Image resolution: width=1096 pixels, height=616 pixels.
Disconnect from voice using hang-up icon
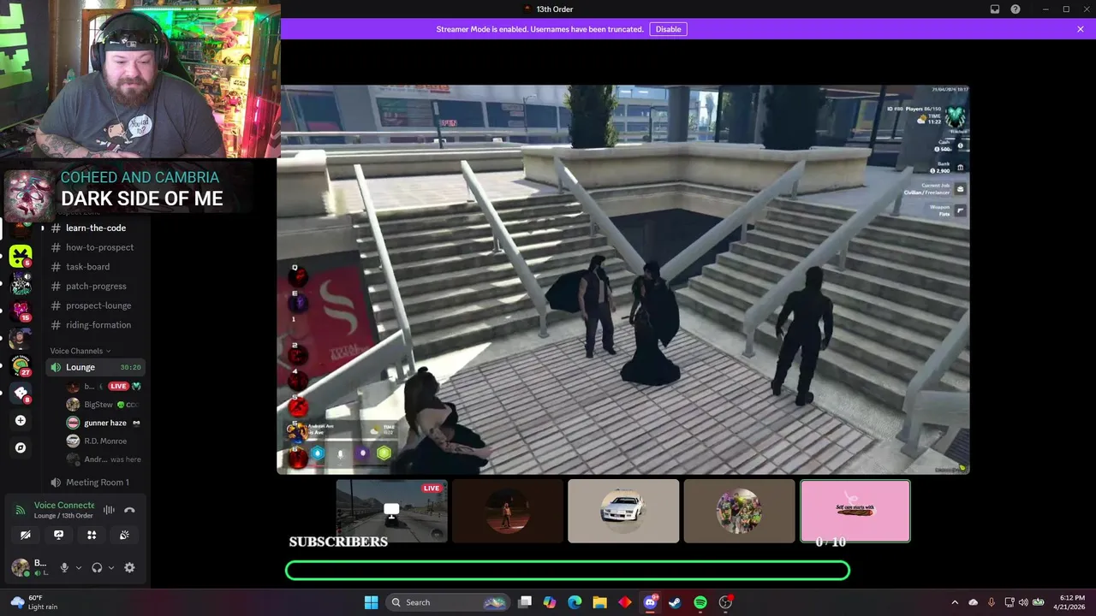click(129, 510)
